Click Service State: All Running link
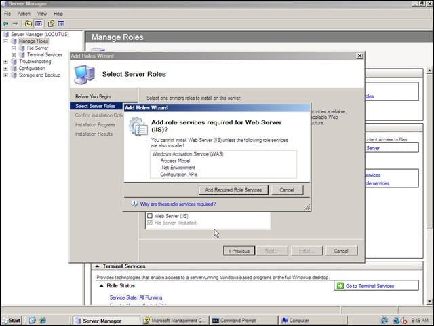 (x=136, y=297)
